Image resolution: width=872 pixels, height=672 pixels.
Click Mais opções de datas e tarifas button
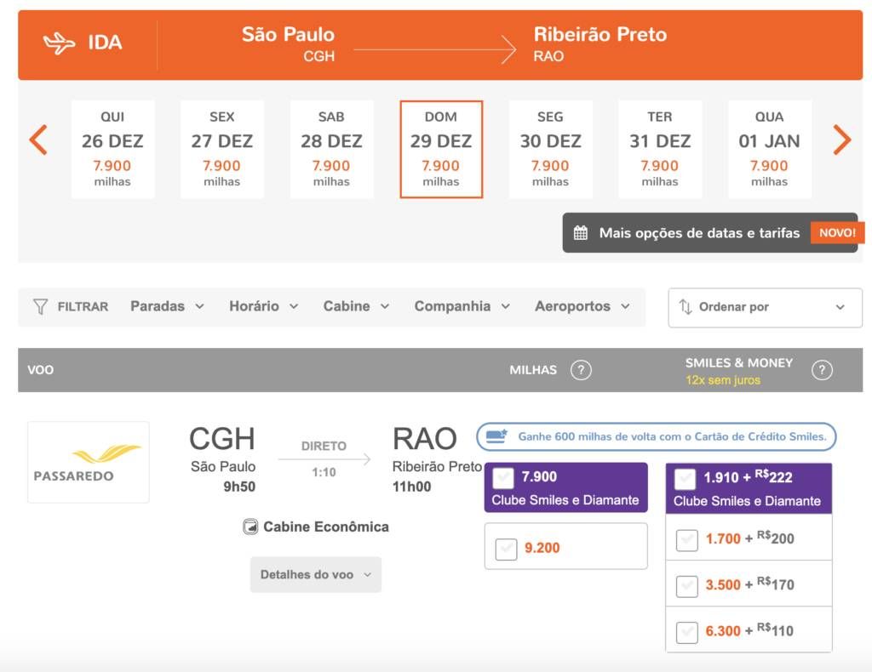pyautogui.click(x=710, y=233)
